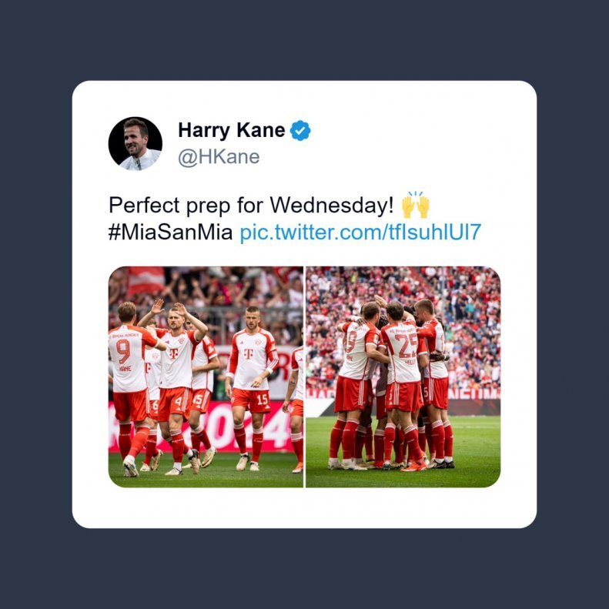Open the pic.twitter.com/tfIsuhIUl7 link
This screenshot has height=609, width=609.
[x=360, y=233]
